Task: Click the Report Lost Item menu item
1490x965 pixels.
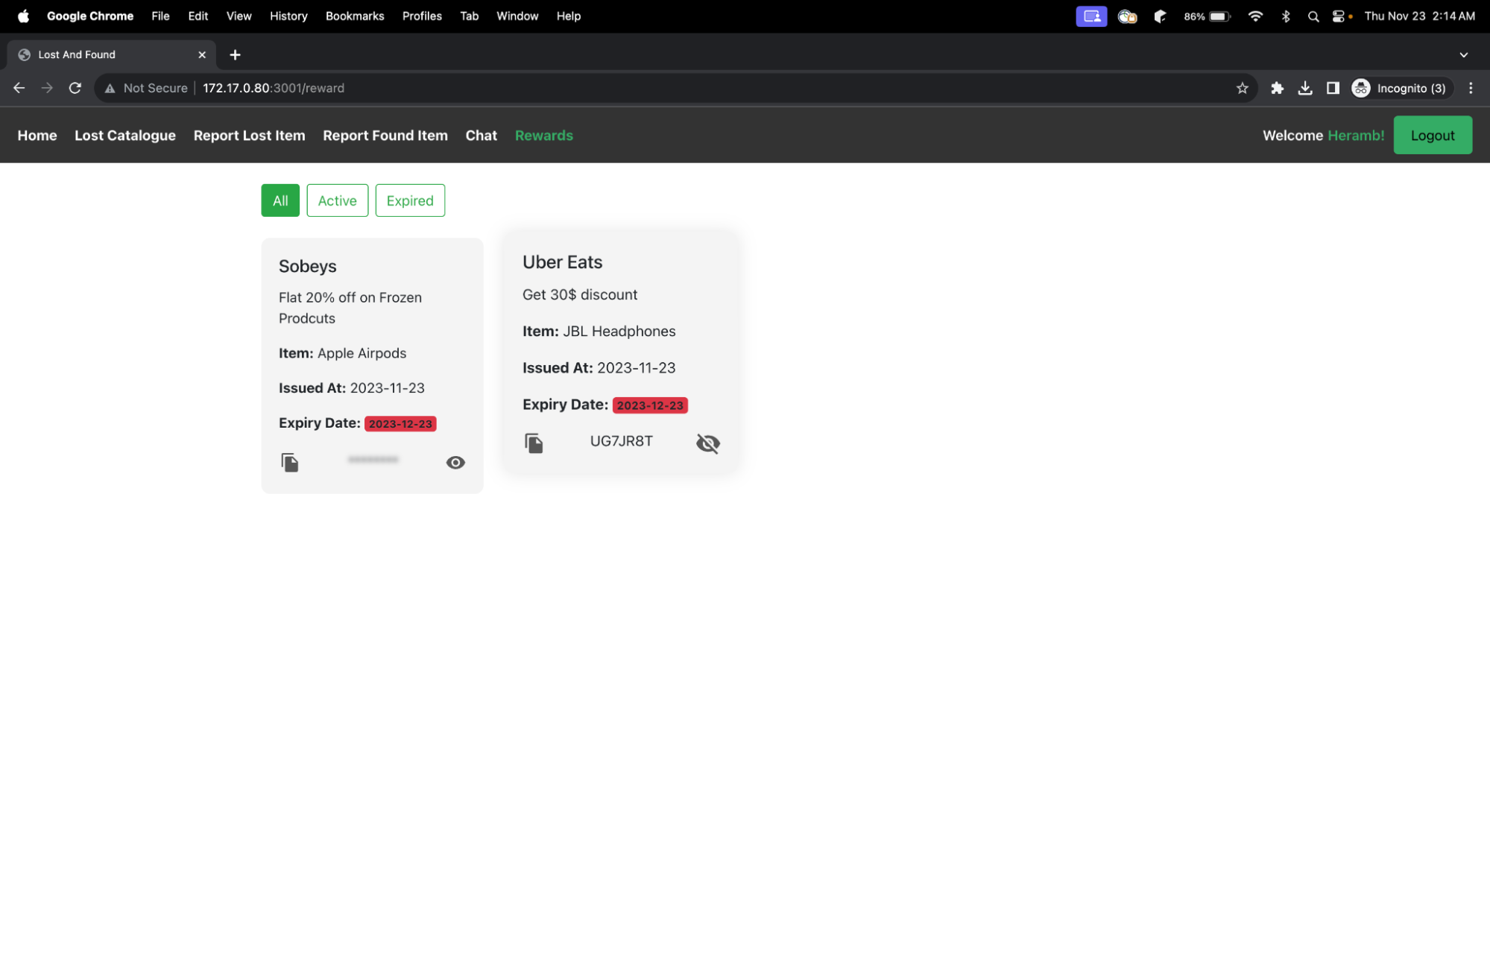Action: point(249,135)
